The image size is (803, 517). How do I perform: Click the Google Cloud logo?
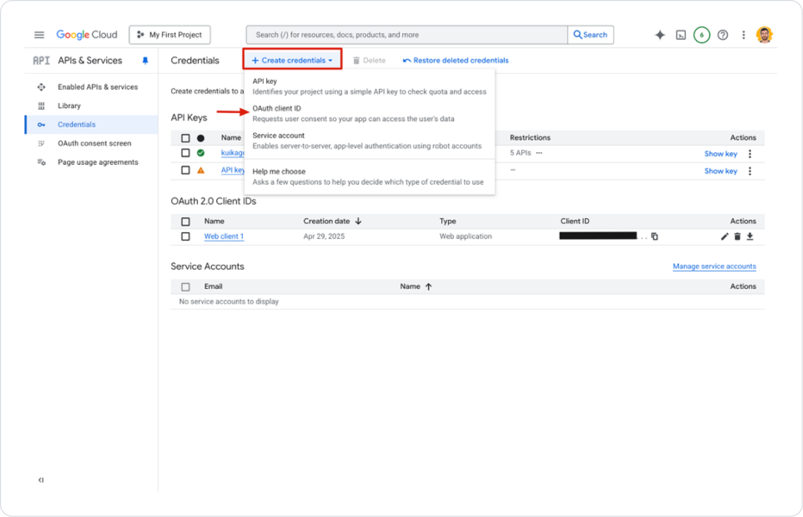[87, 35]
